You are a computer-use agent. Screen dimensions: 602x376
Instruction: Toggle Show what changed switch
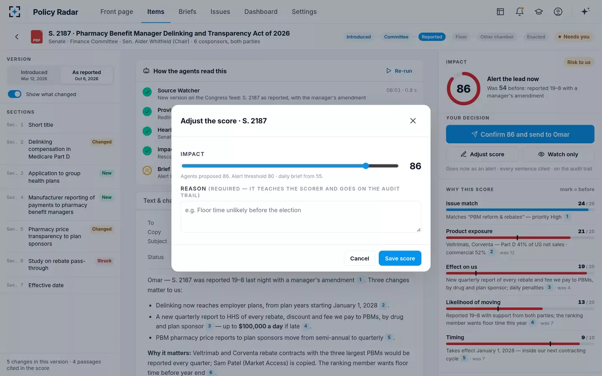pyautogui.click(x=15, y=94)
